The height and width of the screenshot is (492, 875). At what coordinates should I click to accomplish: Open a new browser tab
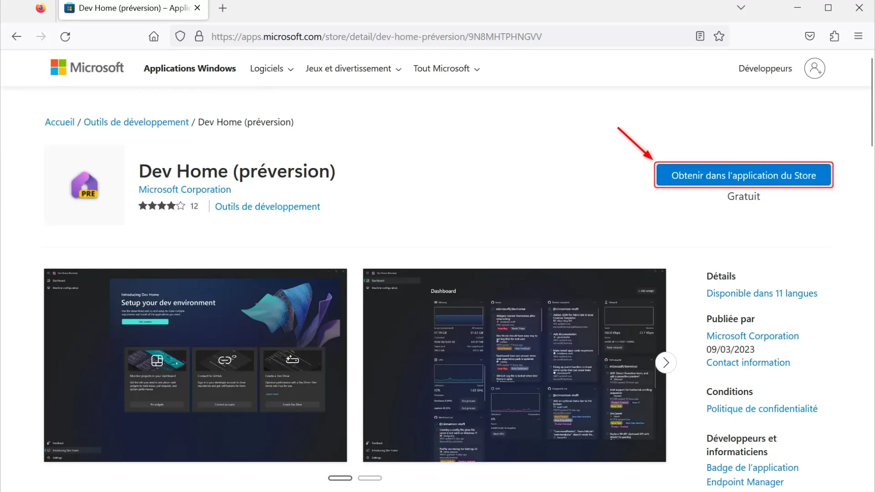click(x=222, y=8)
